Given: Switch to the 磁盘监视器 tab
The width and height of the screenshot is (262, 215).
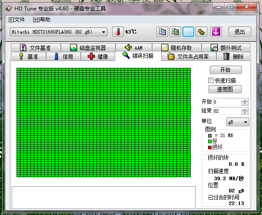Looking at the screenshot, I should (88, 48).
